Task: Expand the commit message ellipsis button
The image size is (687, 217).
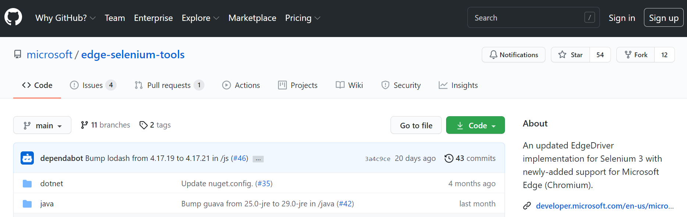Action: 258,159
